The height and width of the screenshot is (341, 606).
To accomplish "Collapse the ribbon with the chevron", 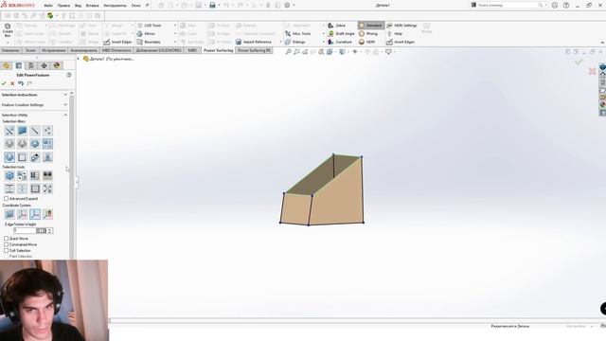I will tap(602, 42).
